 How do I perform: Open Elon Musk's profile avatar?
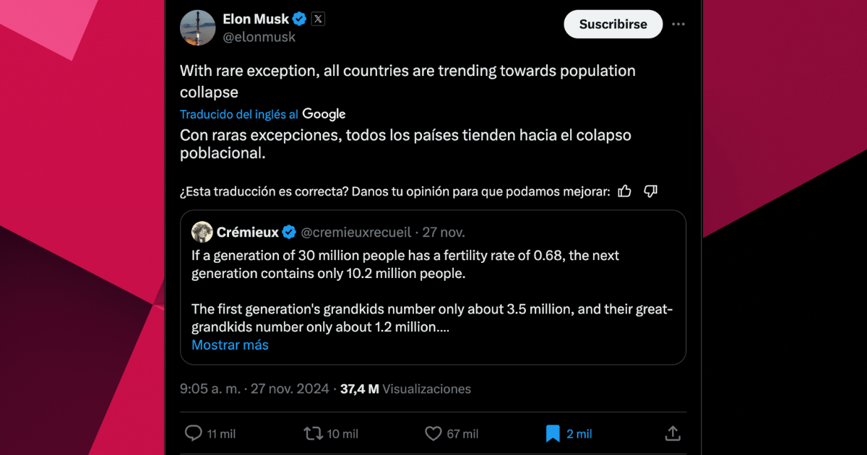coord(197,27)
